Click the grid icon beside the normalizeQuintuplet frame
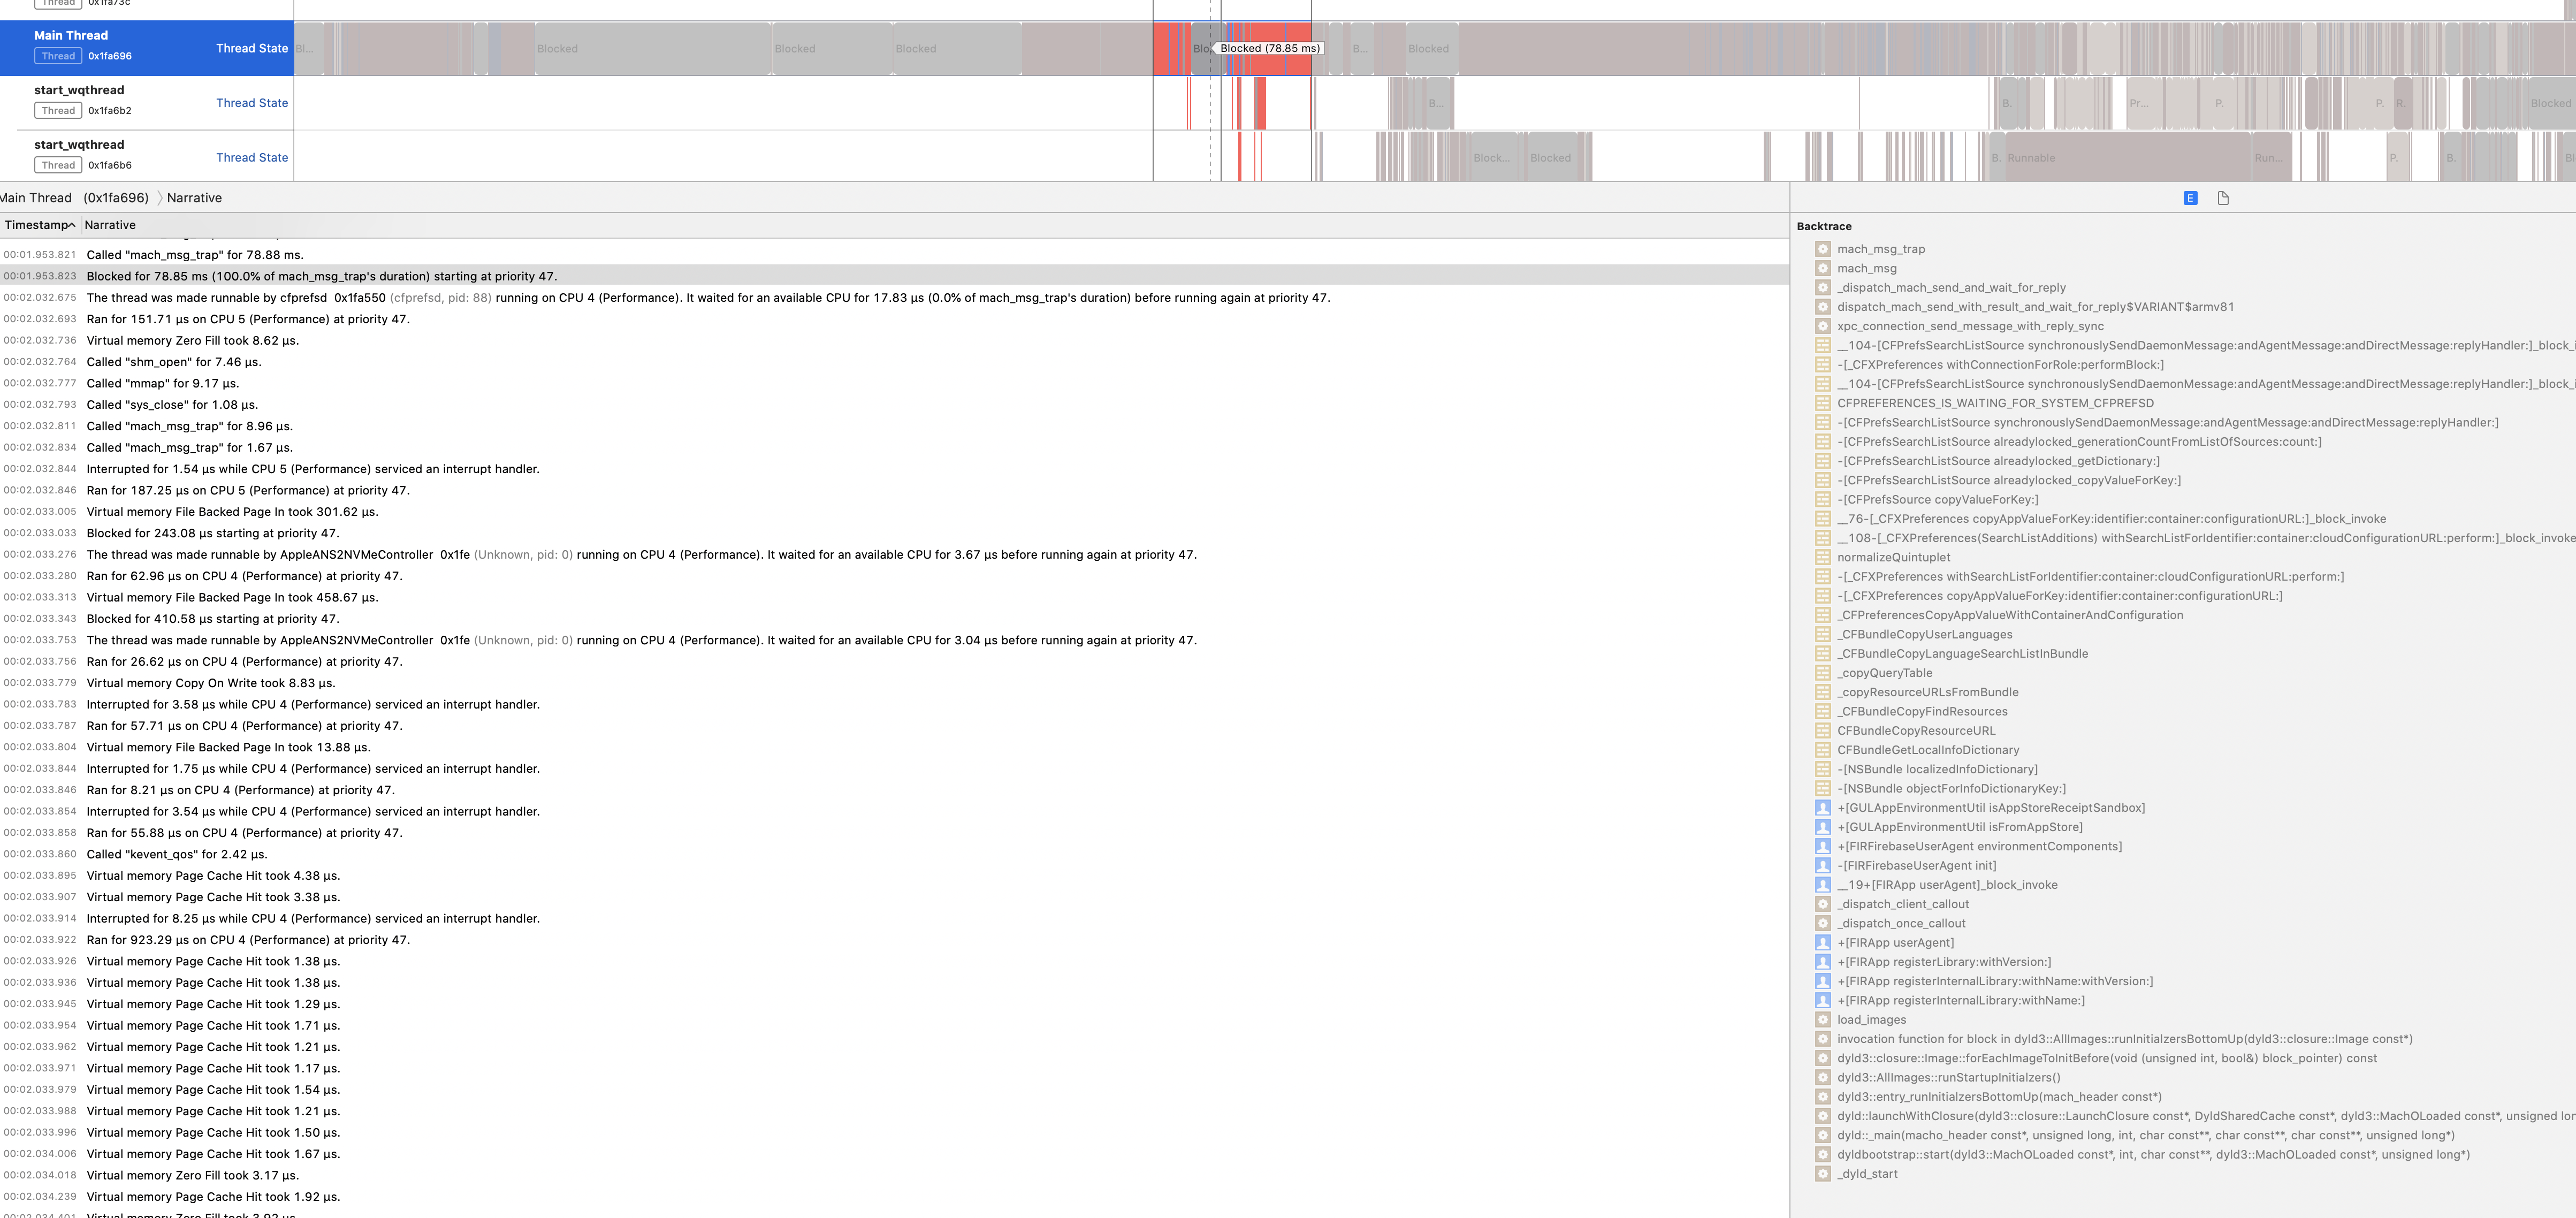Viewport: 2576px width, 1218px height. tap(1824, 557)
